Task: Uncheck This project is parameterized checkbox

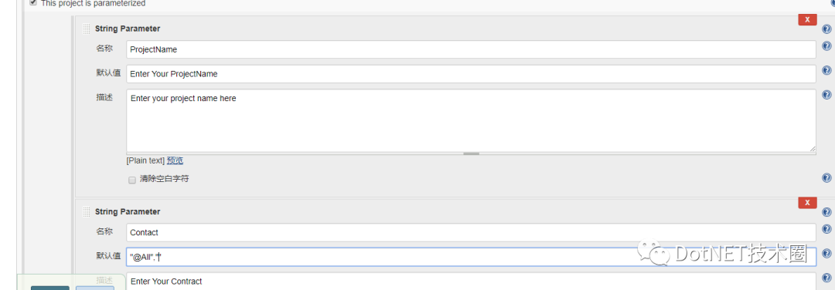Action: (x=33, y=2)
